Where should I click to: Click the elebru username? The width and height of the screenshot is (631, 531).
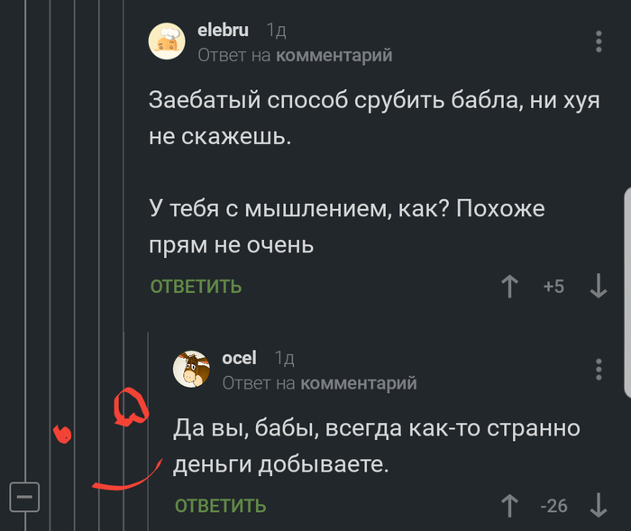(223, 30)
